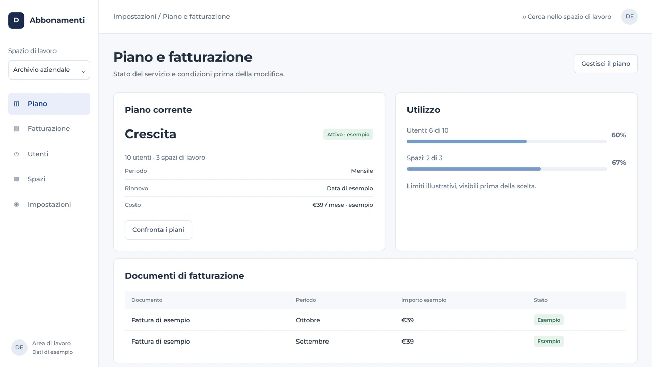Screen dimensions: 652x367
Task: Select the Piano menu item
Action: pyautogui.click(x=49, y=104)
